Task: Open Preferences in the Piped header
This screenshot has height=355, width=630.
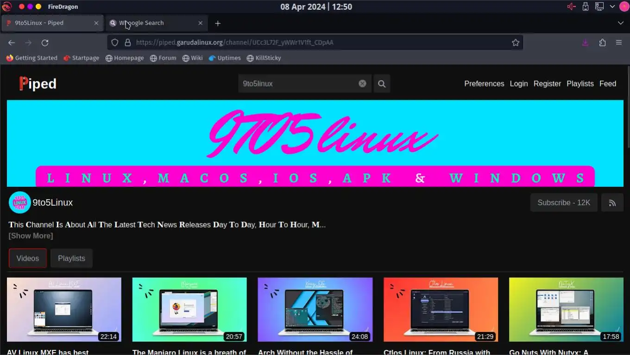Action: point(484,84)
